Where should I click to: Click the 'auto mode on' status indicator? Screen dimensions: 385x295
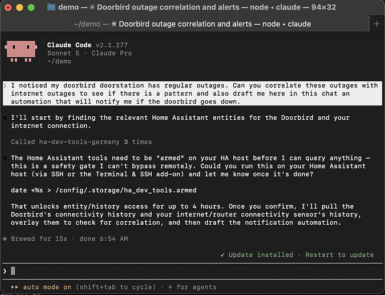click(x=41, y=287)
